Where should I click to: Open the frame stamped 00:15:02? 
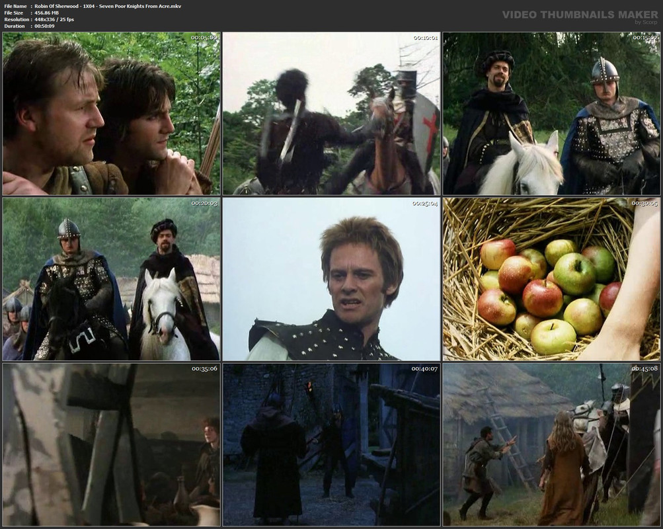coord(551,114)
